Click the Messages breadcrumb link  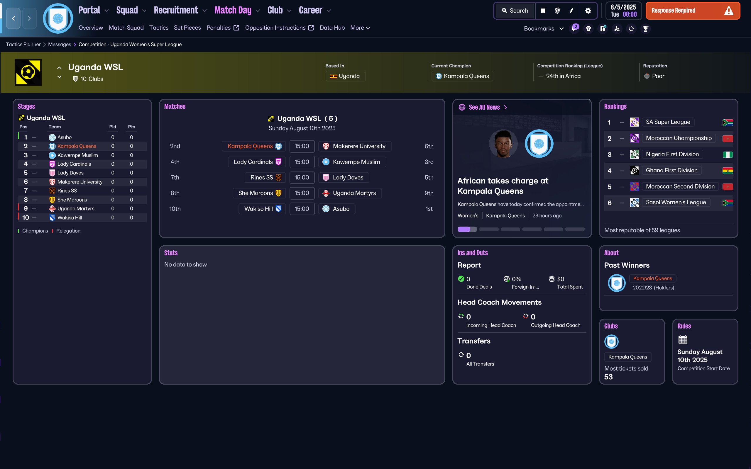click(60, 44)
